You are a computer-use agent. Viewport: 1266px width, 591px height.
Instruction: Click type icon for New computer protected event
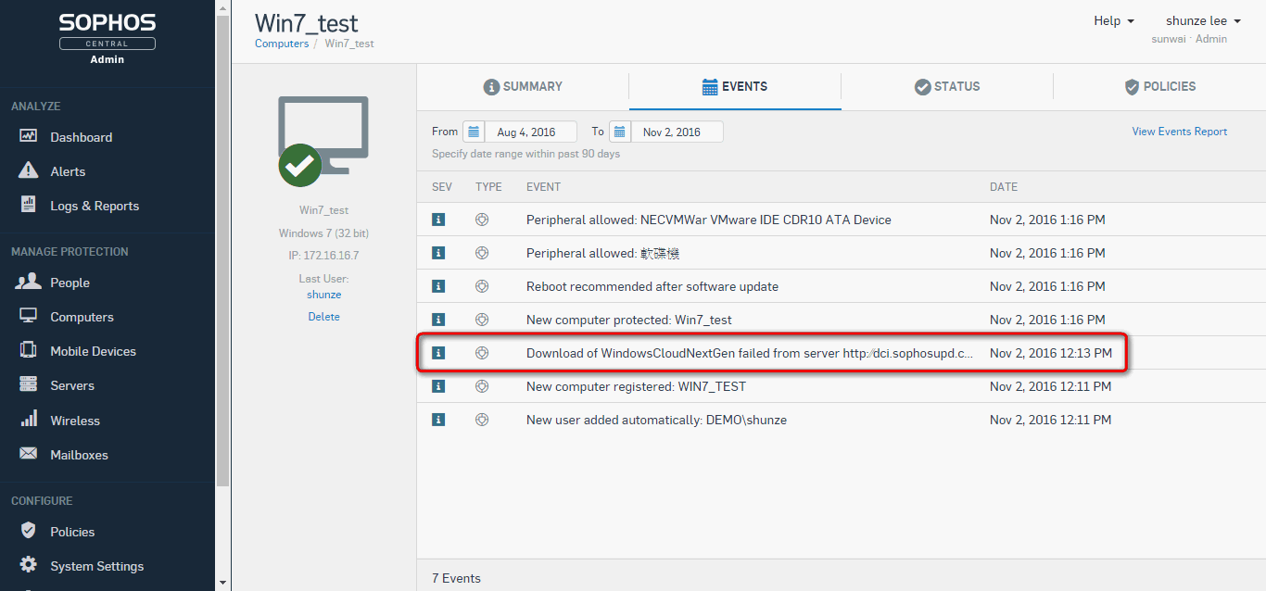coord(482,320)
